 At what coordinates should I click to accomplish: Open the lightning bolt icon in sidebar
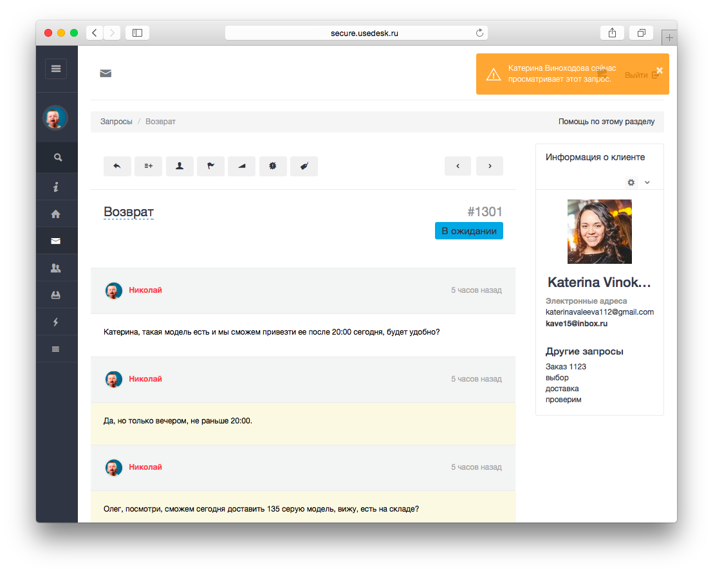(55, 322)
